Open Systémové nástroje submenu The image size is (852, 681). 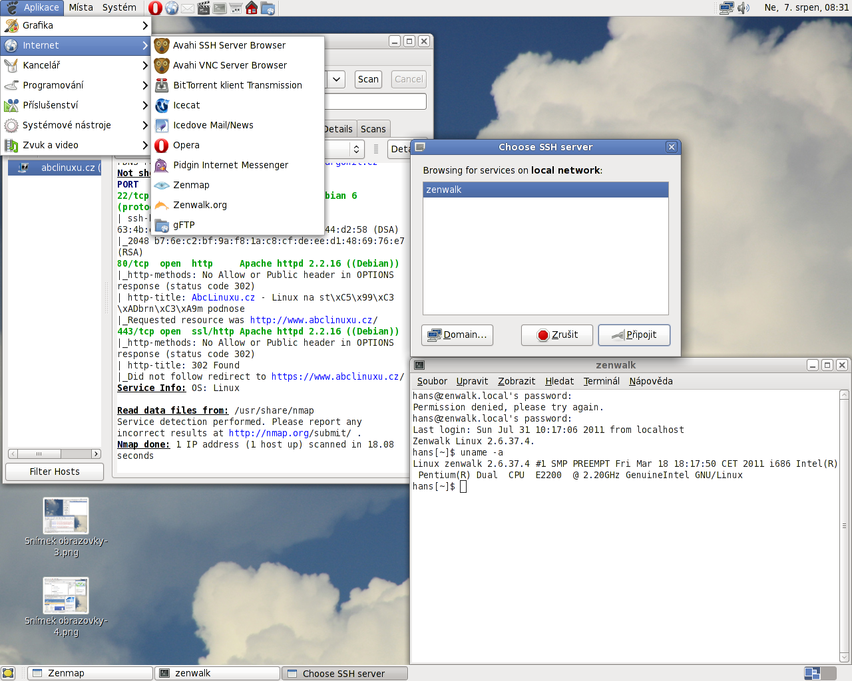pyautogui.click(x=76, y=125)
